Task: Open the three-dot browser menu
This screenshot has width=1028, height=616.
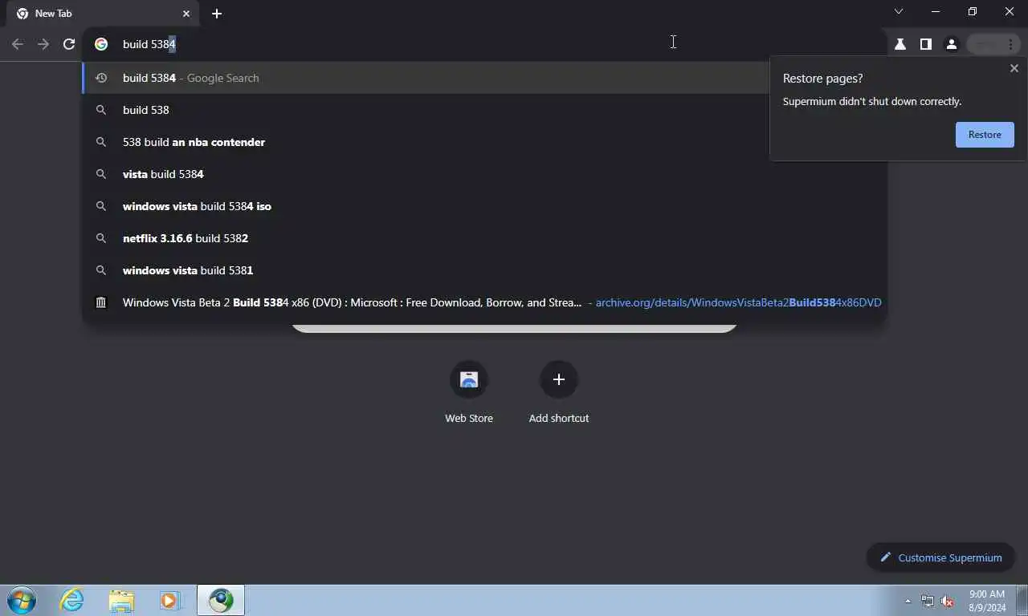Action: click(x=1010, y=44)
